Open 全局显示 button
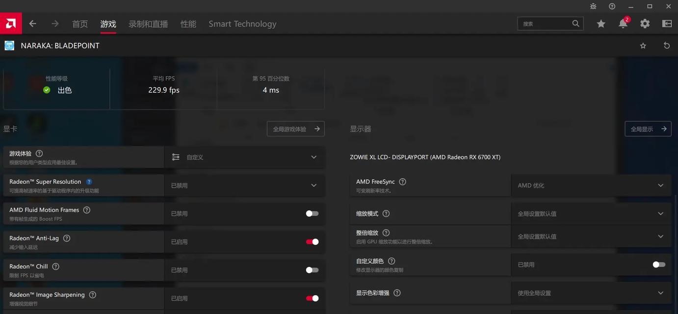The image size is (678, 314). pyautogui.click(x=648, y=129)
